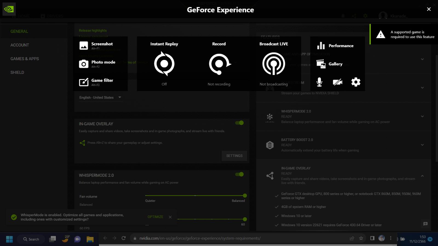
Task: Expand the Game and App Optimization feature
Action: pyautogui.click(x=422, y=59)
